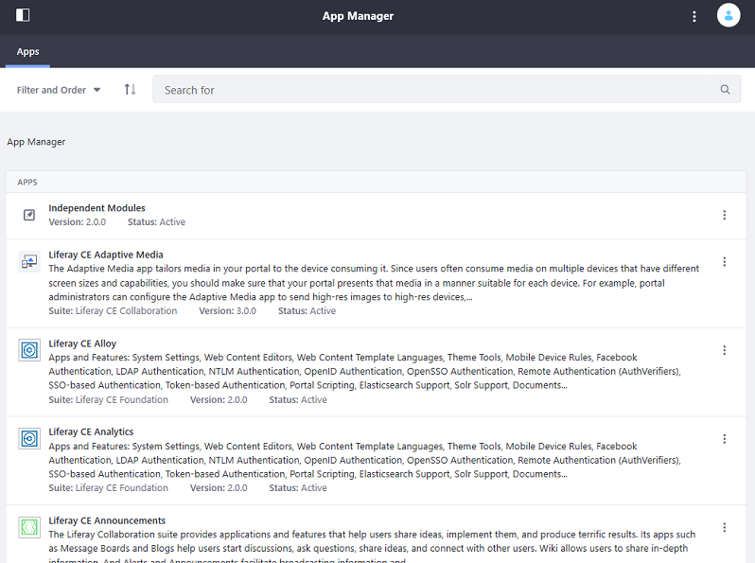Click the Announcements description text
This screenshot has height=563, width=755.
tap(372, 548)
